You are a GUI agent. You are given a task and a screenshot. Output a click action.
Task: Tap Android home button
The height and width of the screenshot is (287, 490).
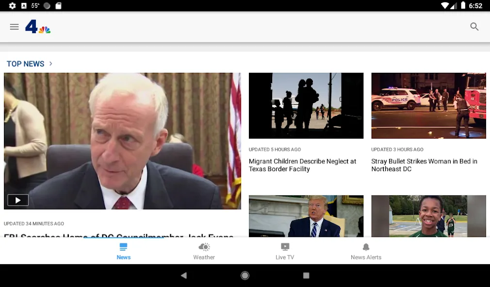coord(245,275)
